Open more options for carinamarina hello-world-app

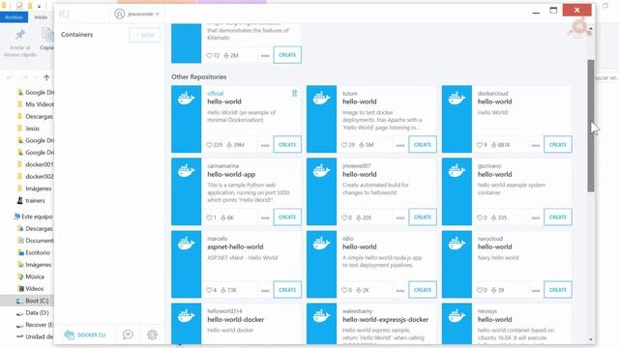265,217
